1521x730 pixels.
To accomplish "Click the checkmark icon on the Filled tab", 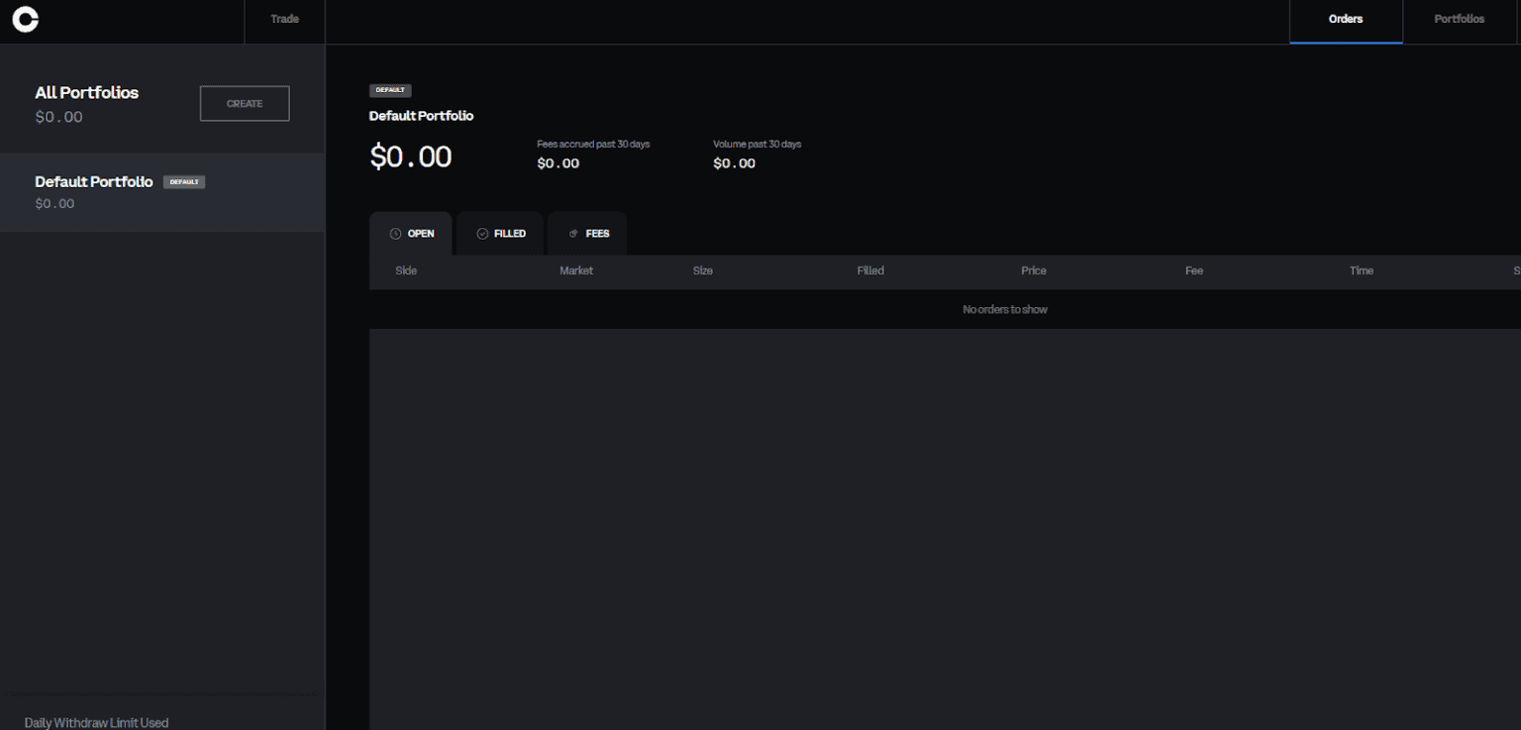I will pyautogui.click(x=482, y=233).
